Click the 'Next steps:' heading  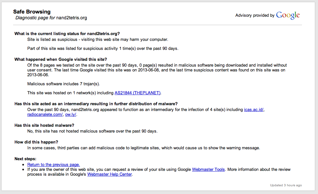25,159
